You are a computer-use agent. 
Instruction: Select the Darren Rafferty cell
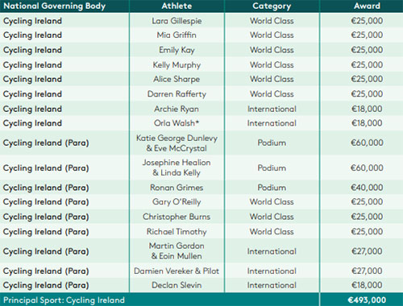tap(177, 94)
